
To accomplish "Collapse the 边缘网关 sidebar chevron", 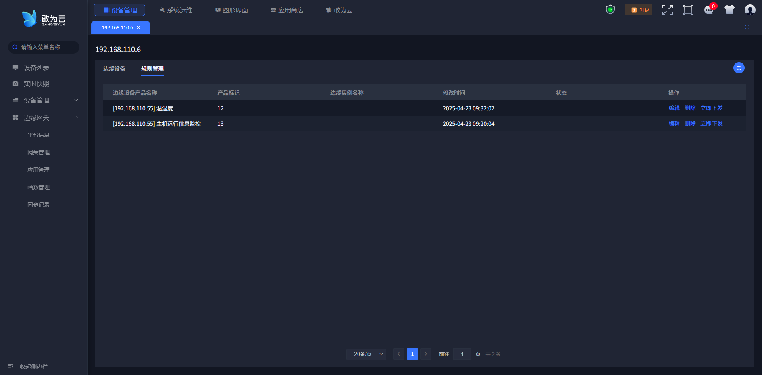I will point(76,117).
